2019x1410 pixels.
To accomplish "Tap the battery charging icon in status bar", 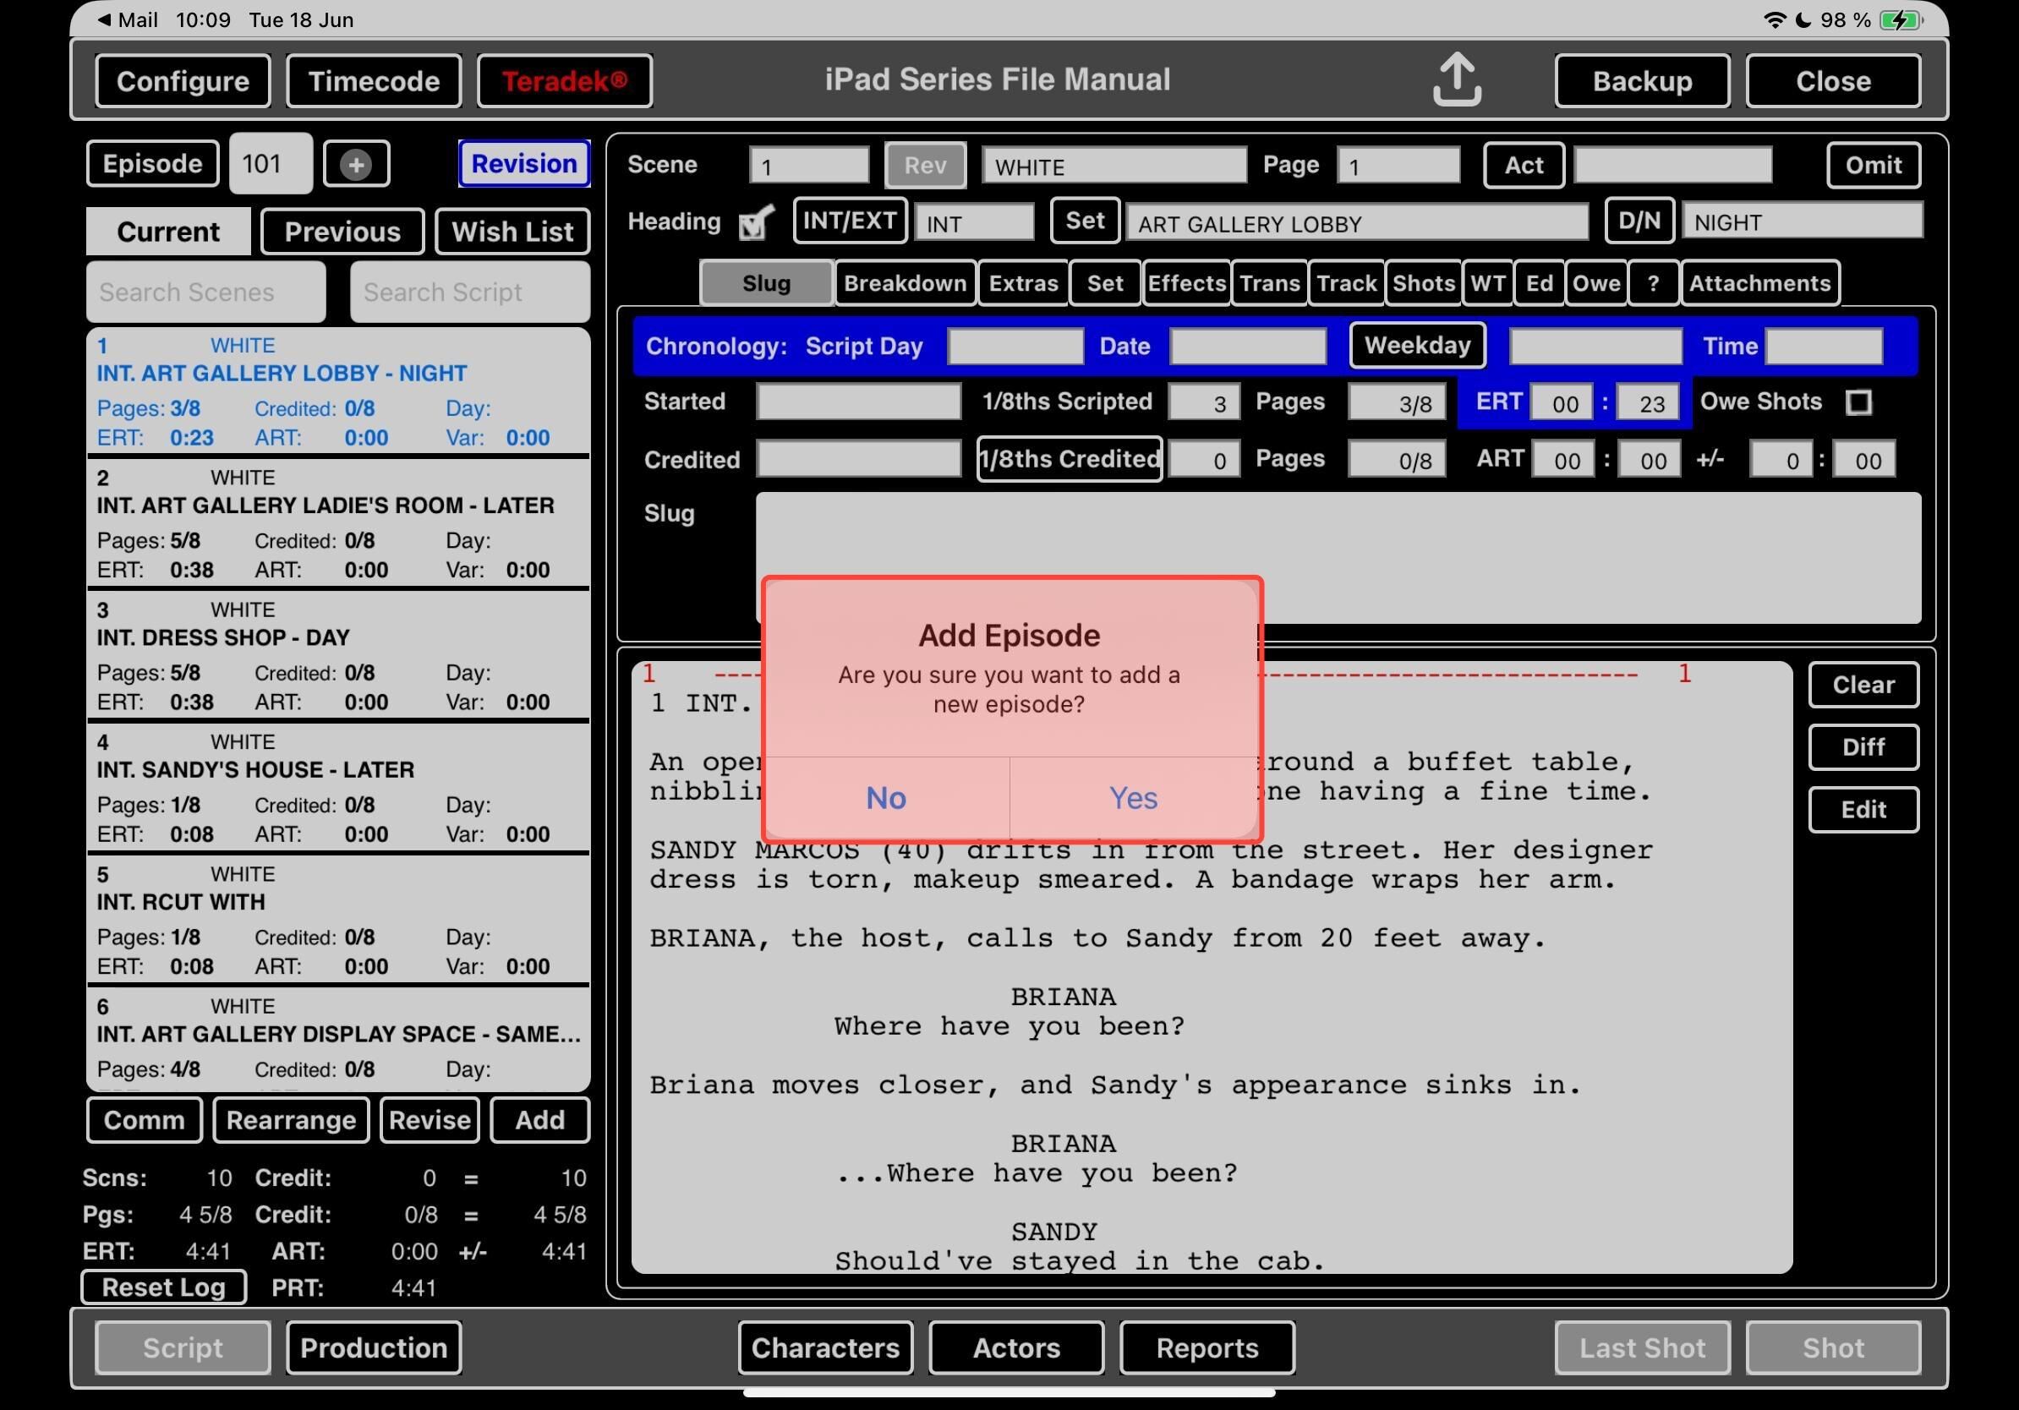I will pos(1901,20).
